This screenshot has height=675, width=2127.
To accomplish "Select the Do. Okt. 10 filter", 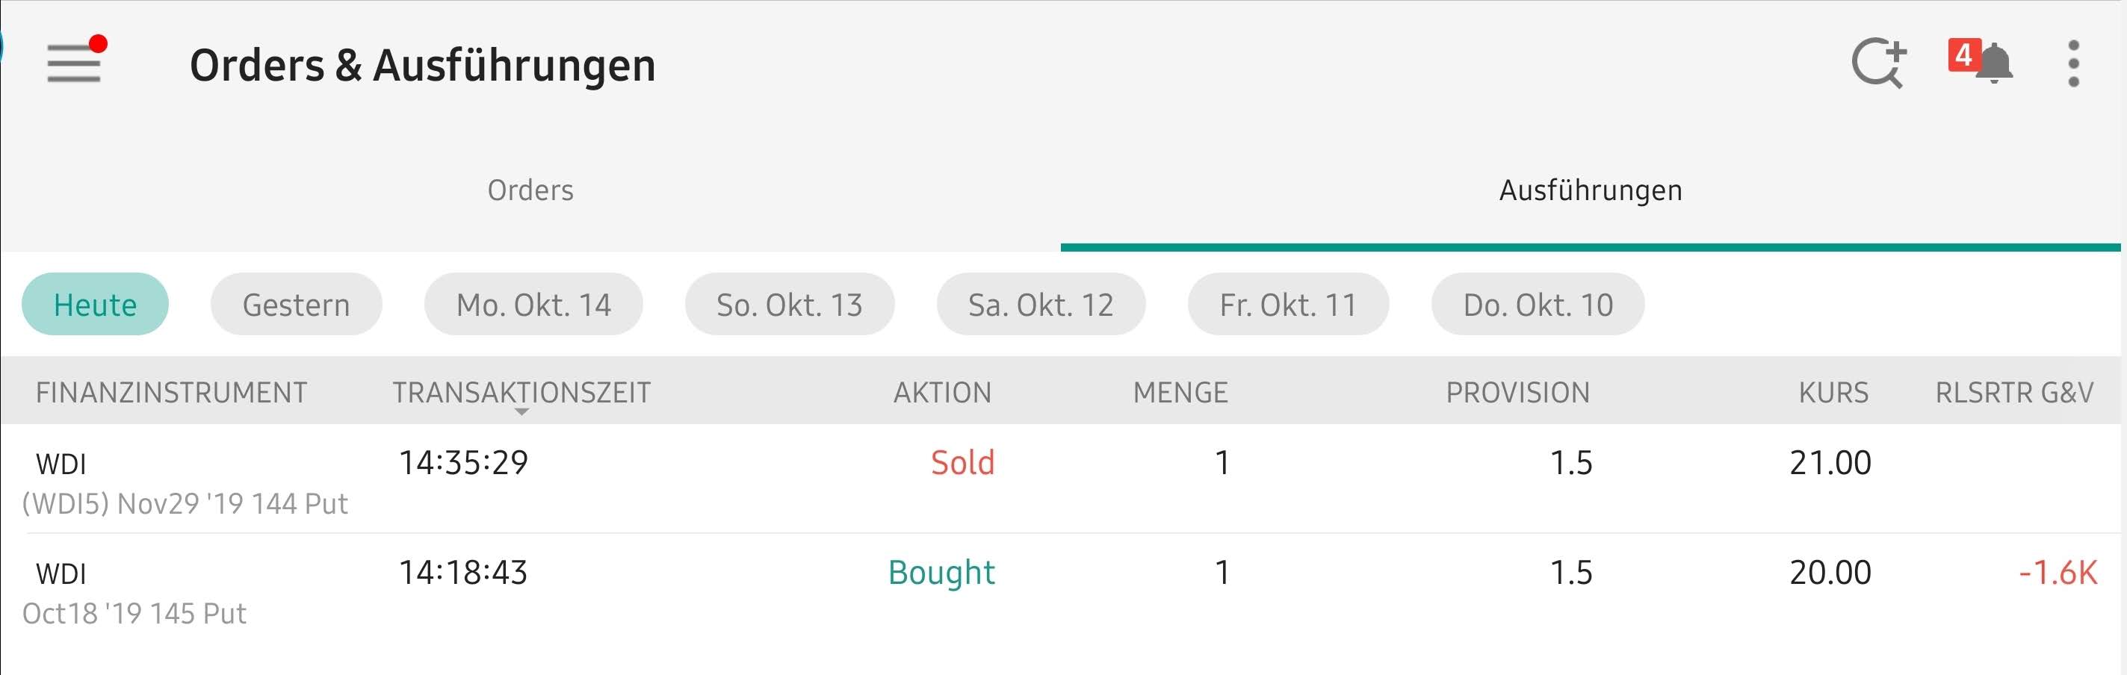I will click(x=1537, y=304).
